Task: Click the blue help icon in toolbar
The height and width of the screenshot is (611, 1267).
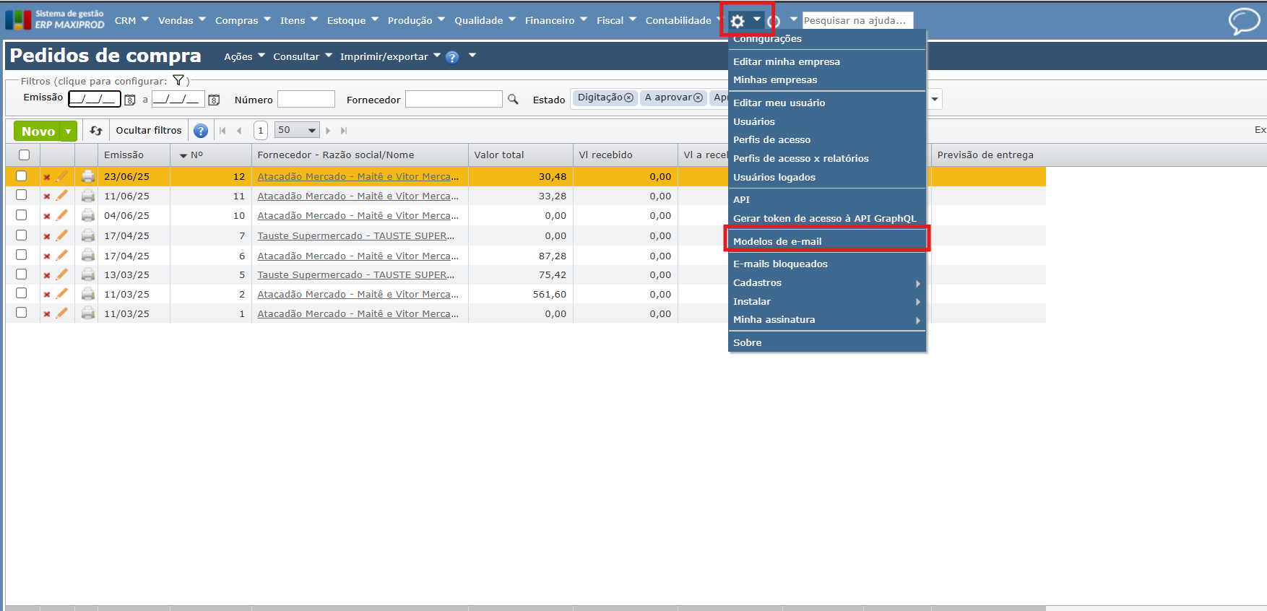Action: coord(201,131)
